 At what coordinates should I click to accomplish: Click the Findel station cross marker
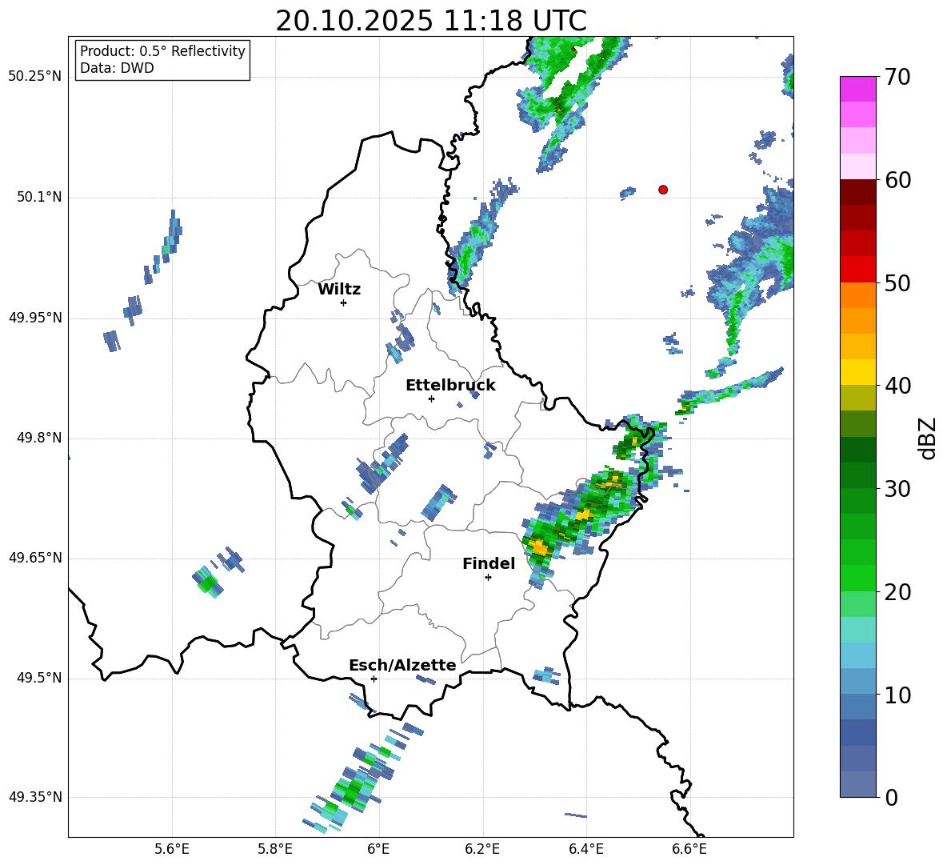pos(488,578)
